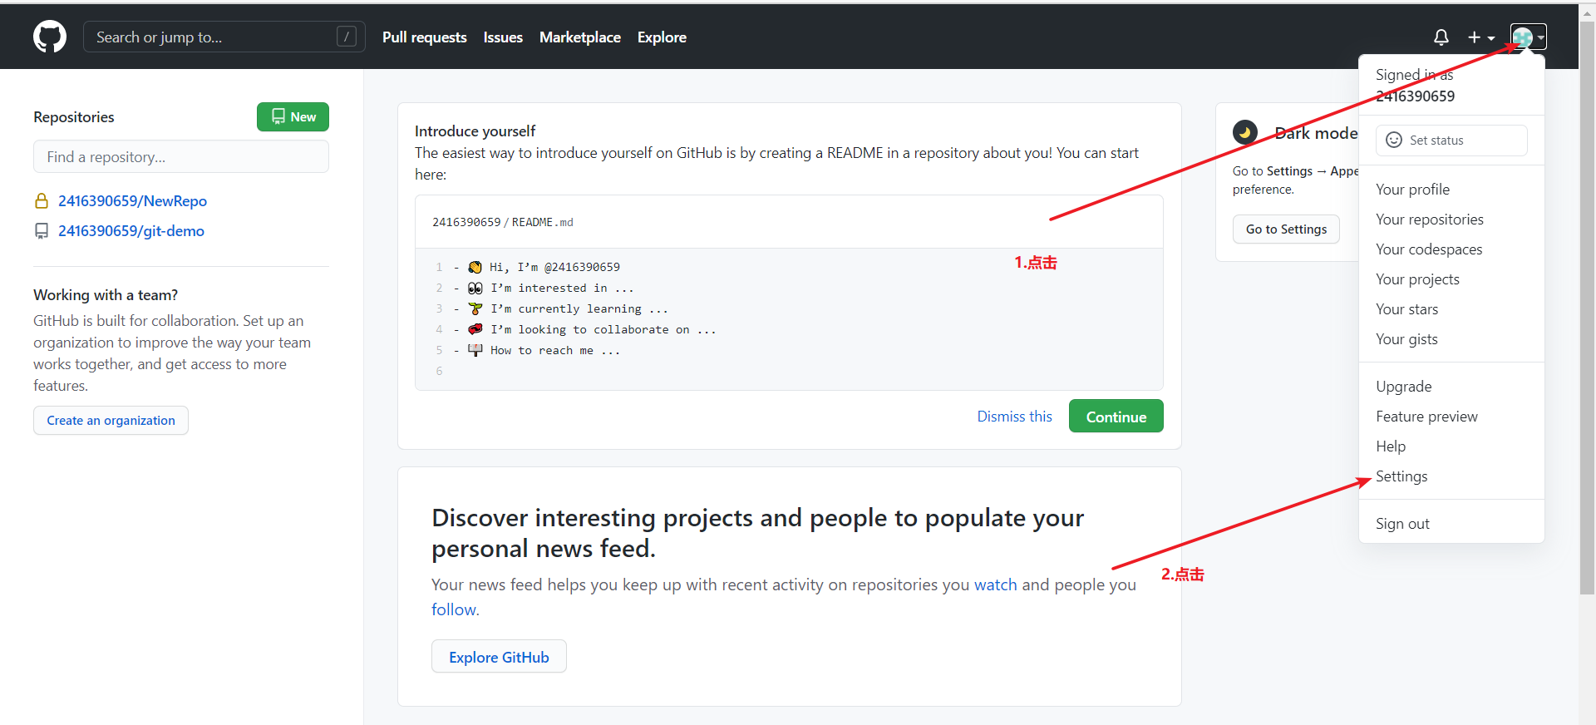This screenshot has height=725, width=1596.
Task: Select Your profile from the menu
Action: point(1412,190)
